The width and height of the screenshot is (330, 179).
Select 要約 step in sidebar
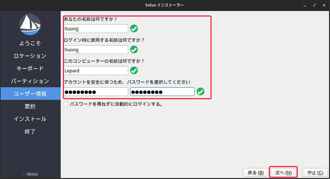30,106
